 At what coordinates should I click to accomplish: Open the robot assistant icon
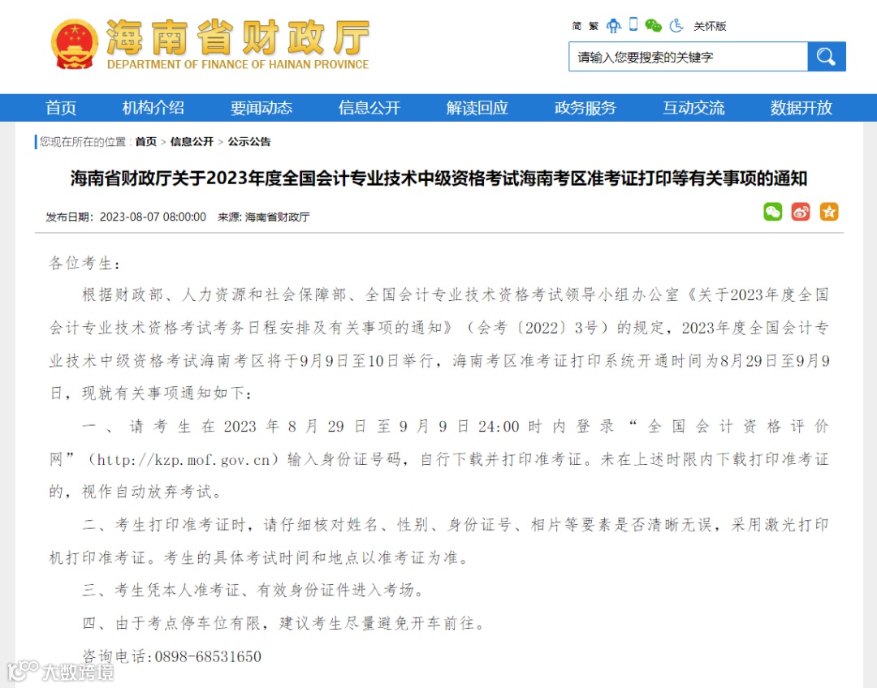(614, 25)
